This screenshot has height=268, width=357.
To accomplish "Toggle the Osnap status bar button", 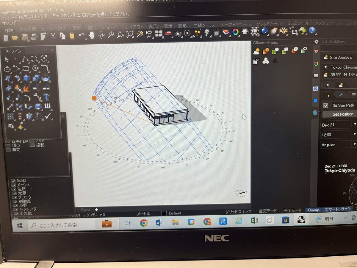I will (313, 210).
